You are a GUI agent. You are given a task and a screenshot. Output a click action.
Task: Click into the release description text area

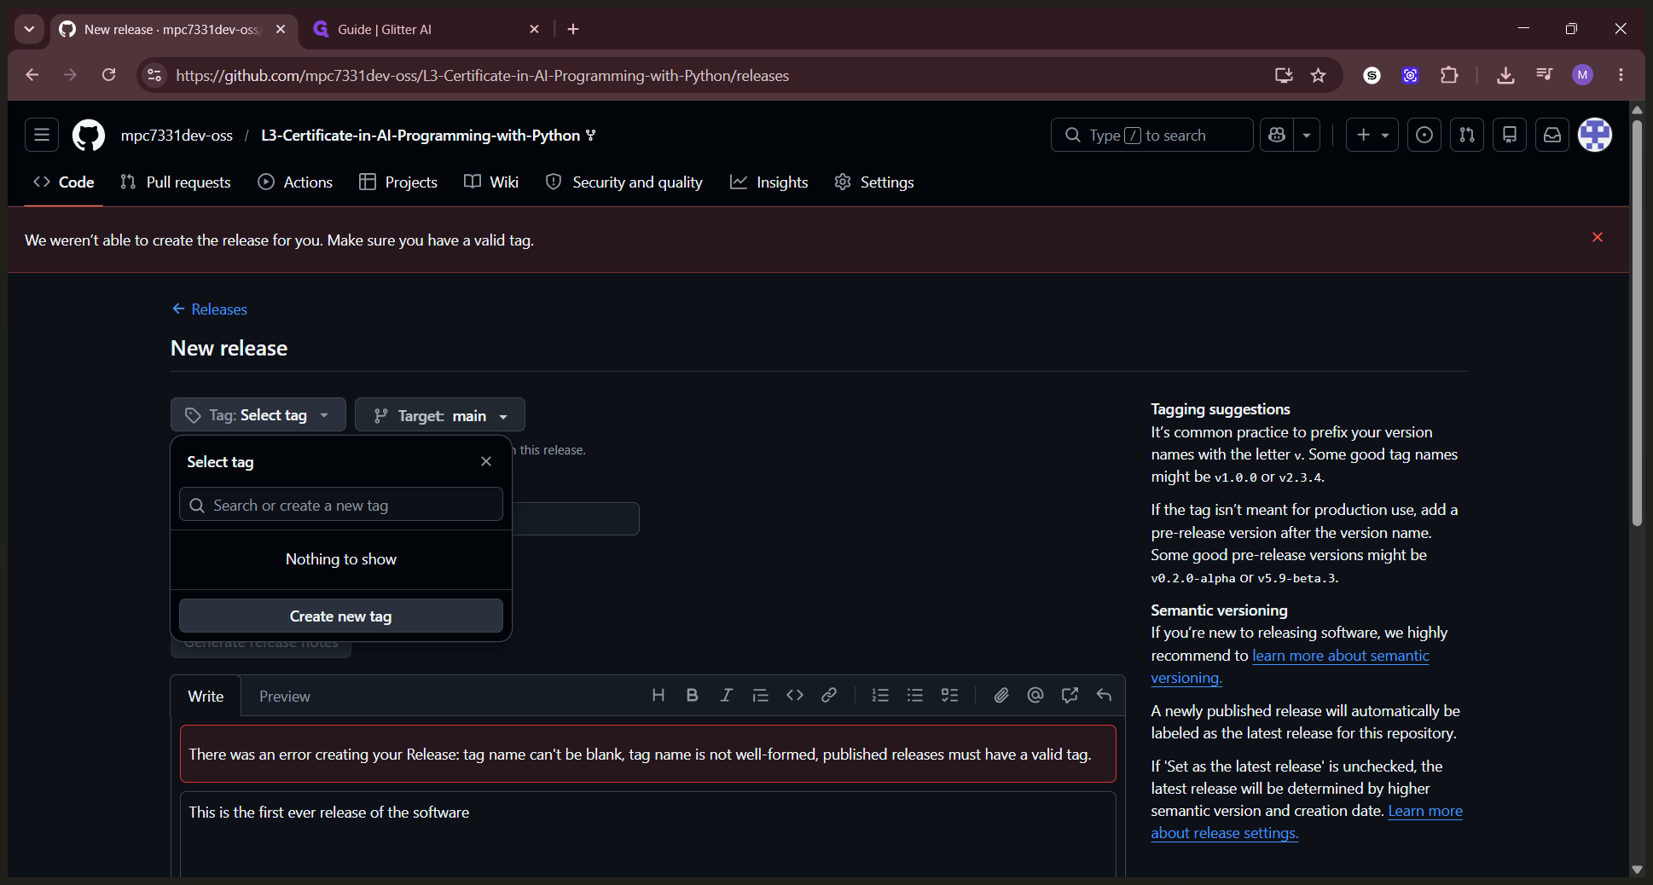point(648,834)
